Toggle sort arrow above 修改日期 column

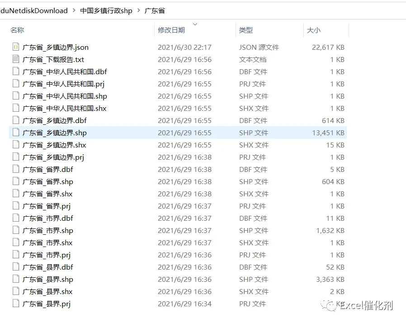click(x=195, y=24)
